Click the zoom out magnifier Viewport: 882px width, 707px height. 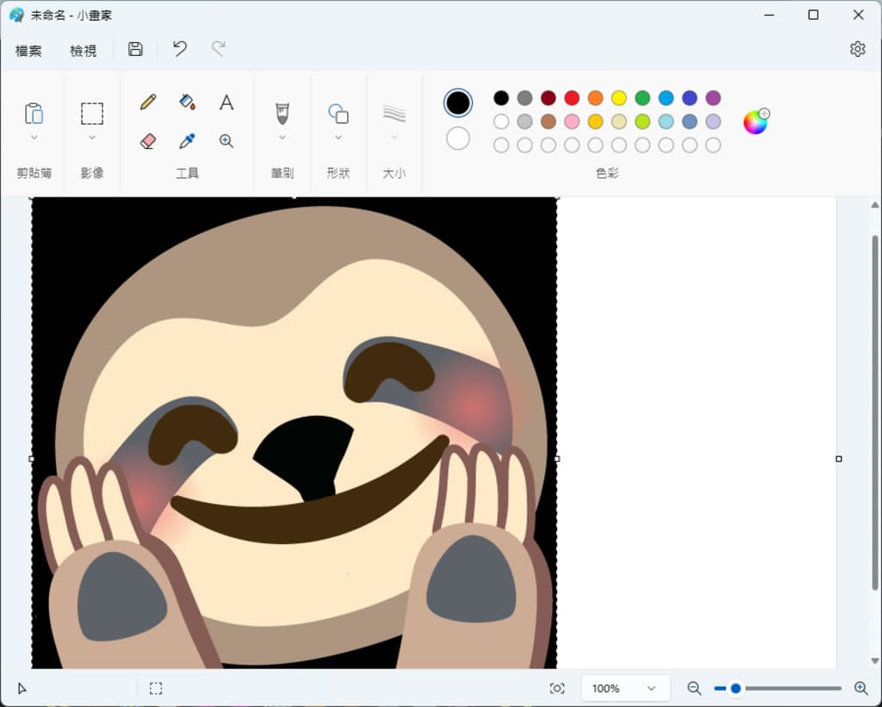click(x=694, y=688)
